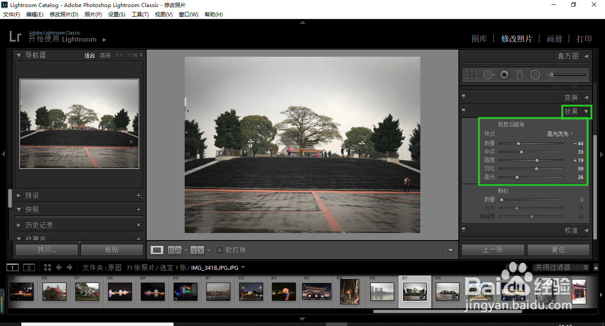Expand the Histogram panel
Viewport: 605px width, 326px height.
pyautogui.click(x=586, y=56)
